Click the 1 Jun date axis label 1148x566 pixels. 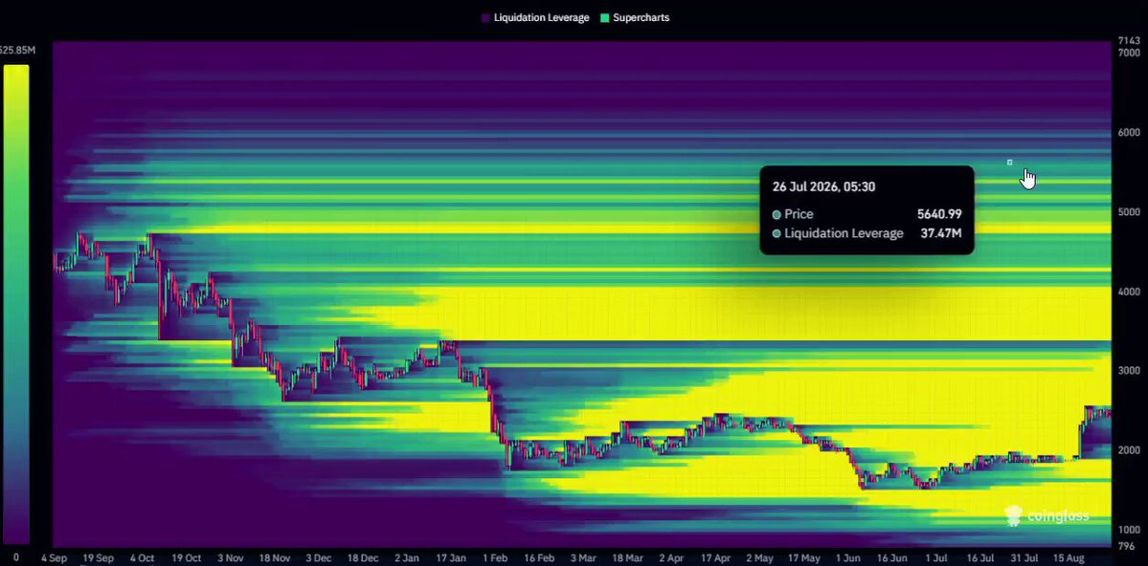coord(847,558)
